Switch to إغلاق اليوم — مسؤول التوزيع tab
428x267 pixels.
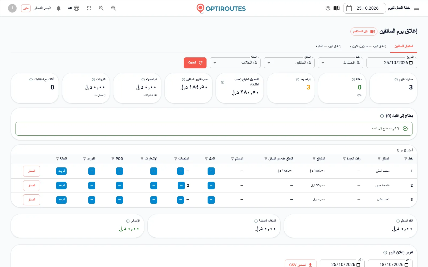pyautogui.click(x=368, y=46)
